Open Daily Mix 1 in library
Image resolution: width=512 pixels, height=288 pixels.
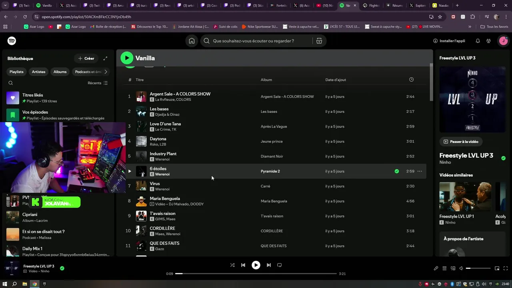pyautogui.click(x=58, y=251)
